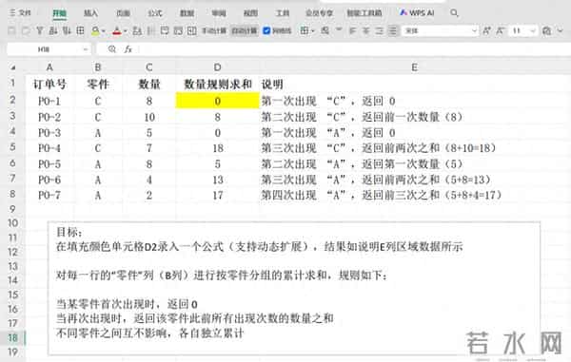
Task: Click the increase font size icon
Action: click(486, 31)
